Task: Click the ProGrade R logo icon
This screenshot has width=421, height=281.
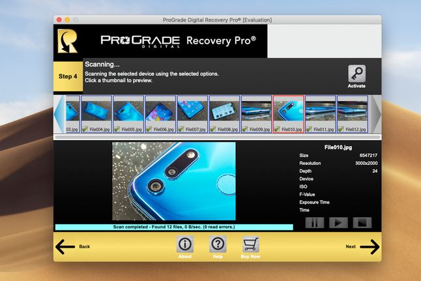Action: 68,41
